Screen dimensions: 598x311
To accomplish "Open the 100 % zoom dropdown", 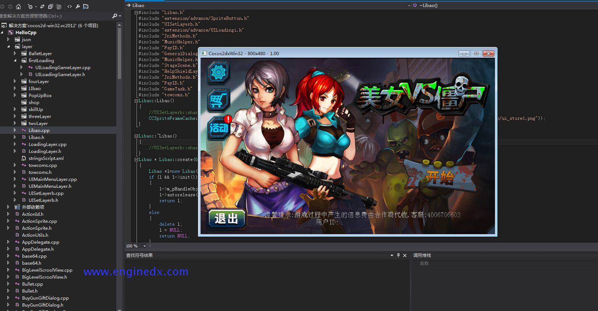I will tap(145, 246).
